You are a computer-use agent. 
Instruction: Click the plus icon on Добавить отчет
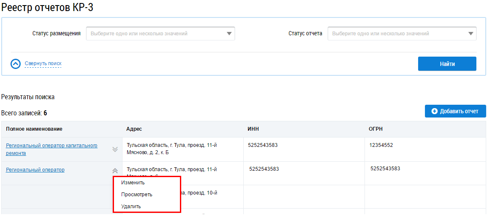(435, 111)
